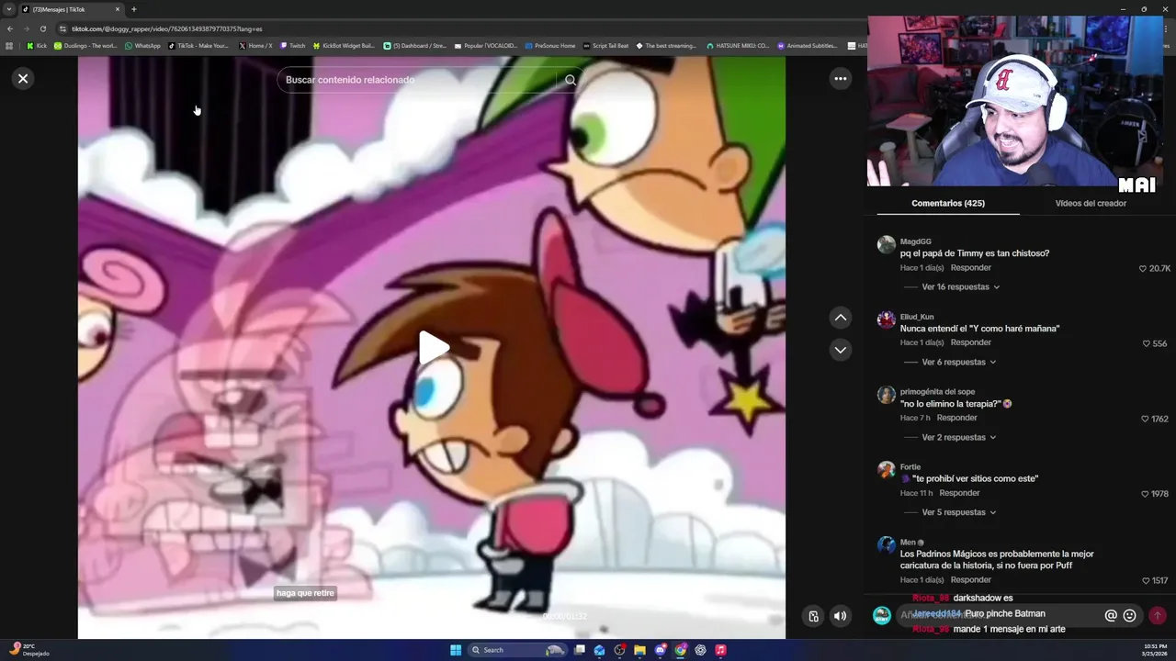Select the Mensajes | TikTok browser tab

pos(71,9)
